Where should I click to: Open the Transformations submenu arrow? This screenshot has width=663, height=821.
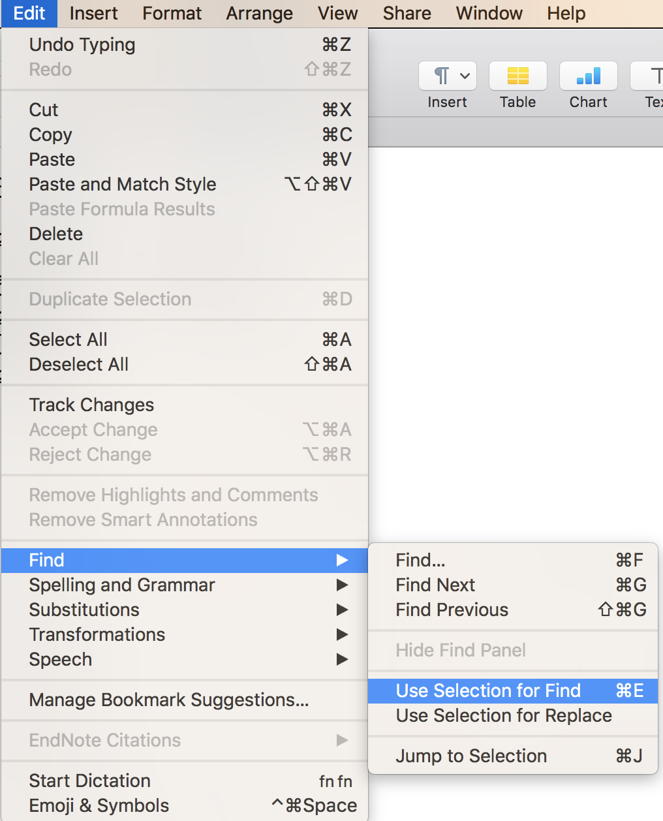(x=341, y=635)
